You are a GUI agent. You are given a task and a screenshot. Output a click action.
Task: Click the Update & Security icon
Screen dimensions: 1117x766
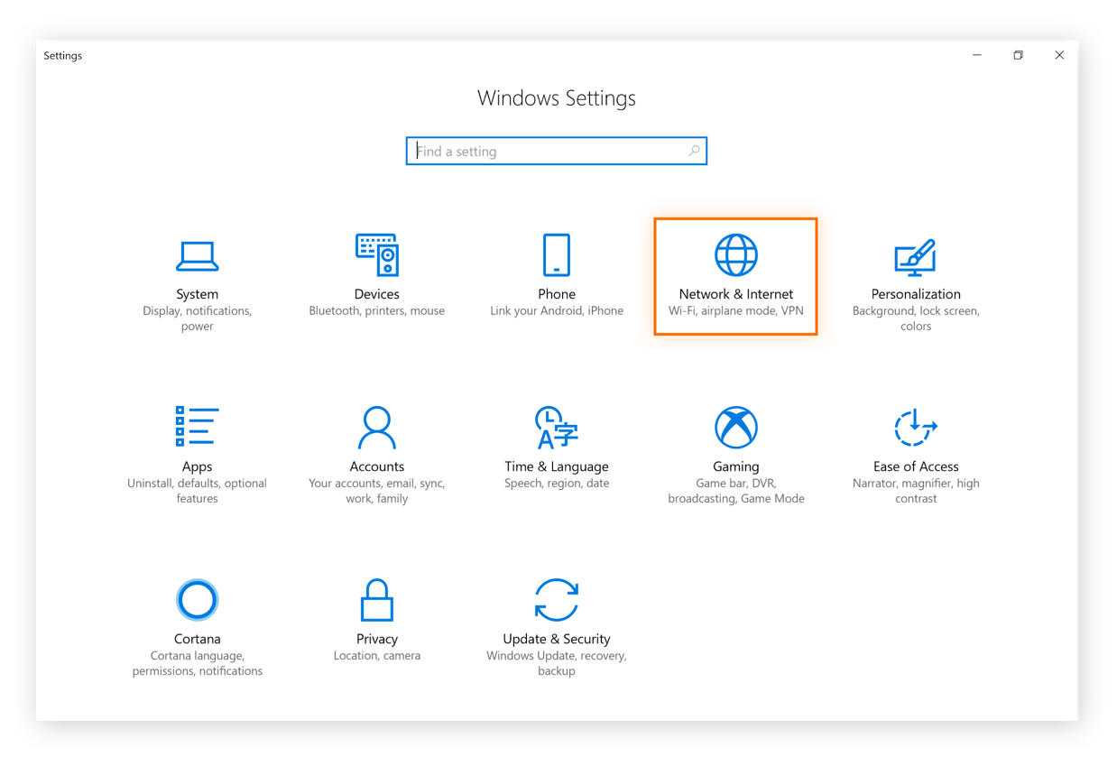click(556, 599)
